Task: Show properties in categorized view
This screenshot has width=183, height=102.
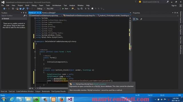Action: [x=134, y=19]
